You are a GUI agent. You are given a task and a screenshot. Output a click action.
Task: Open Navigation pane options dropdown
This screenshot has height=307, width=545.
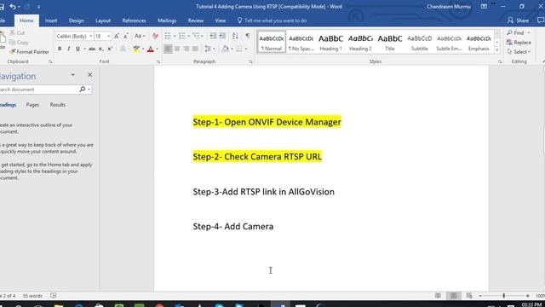(x=72, y=75)
